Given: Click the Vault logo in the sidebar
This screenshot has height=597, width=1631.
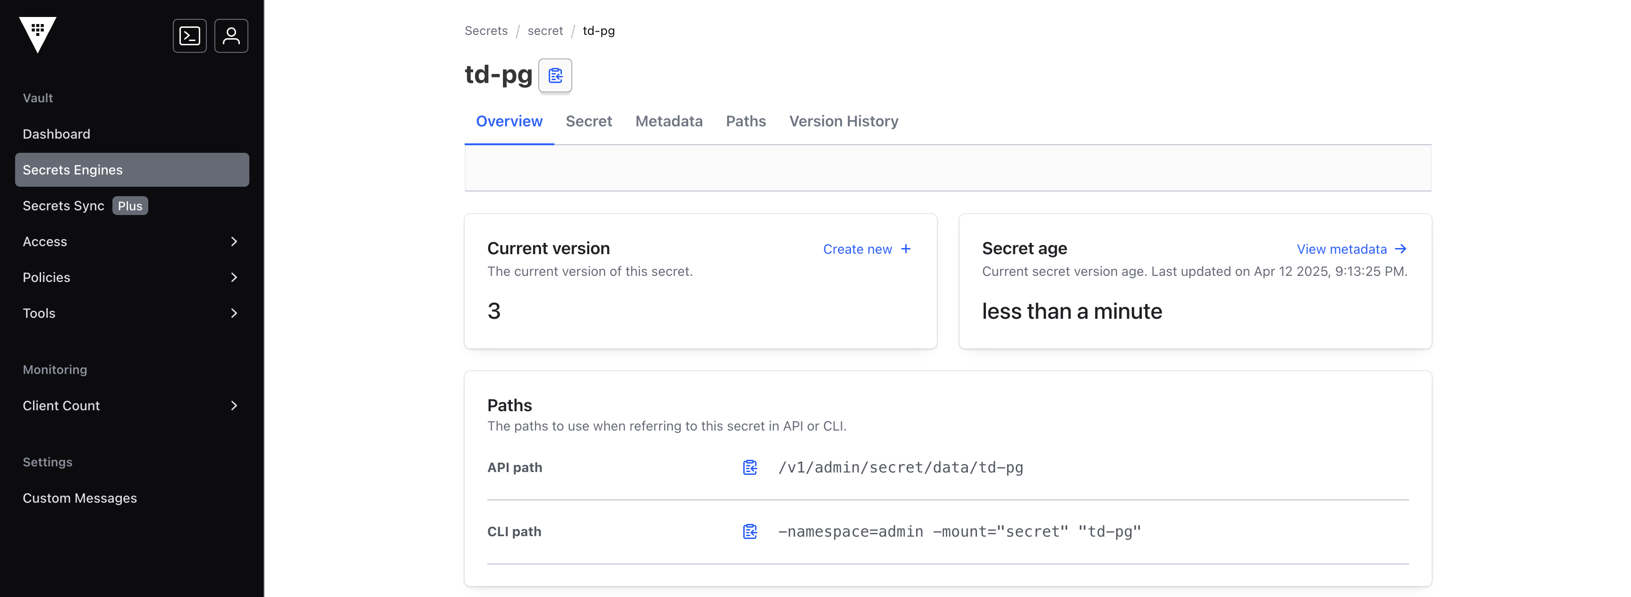Looking at the screenshot, I should pyautogui.click(x=38, y=36).
